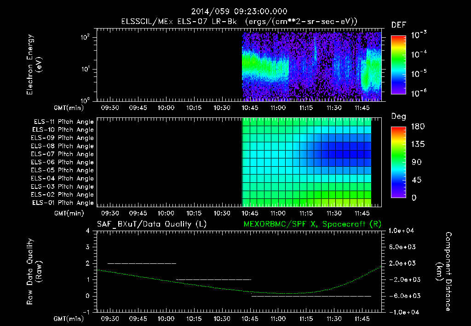Click the 1.0e+04 right axis label

401,231
